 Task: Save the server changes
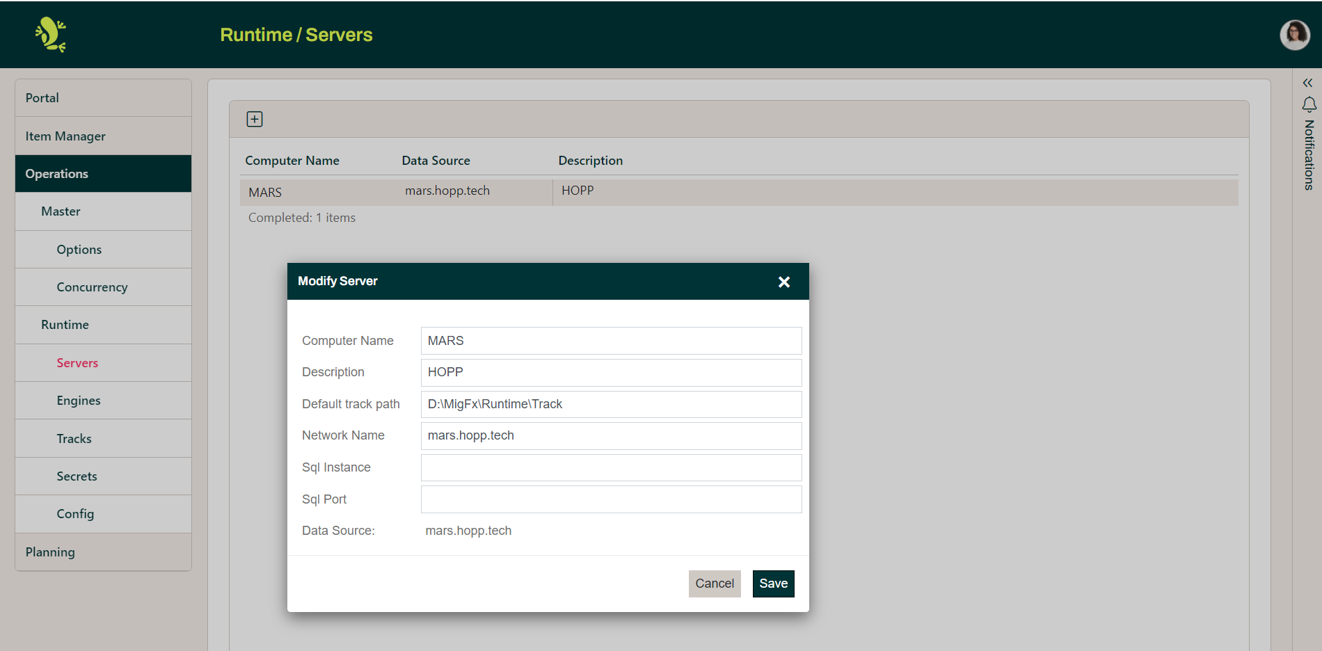click(x=773, y=584)
